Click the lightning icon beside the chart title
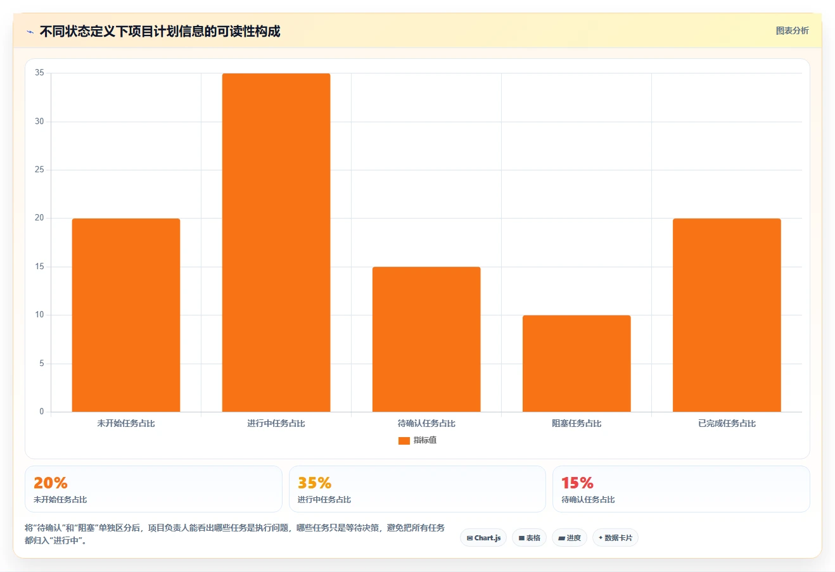The image size is (835, 572). pos(30,32)
